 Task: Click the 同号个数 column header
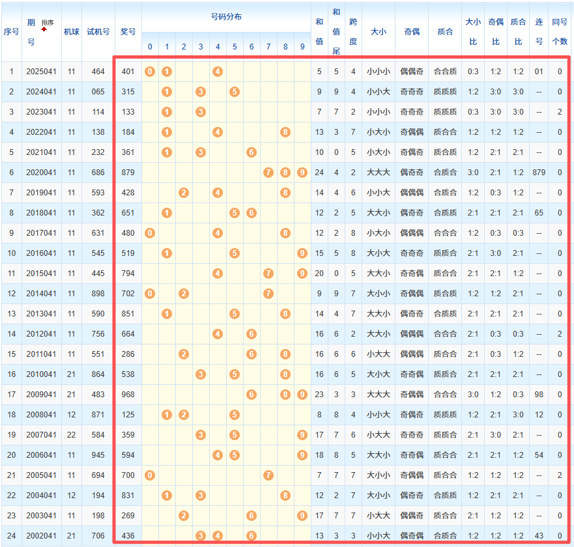[559, 31]
